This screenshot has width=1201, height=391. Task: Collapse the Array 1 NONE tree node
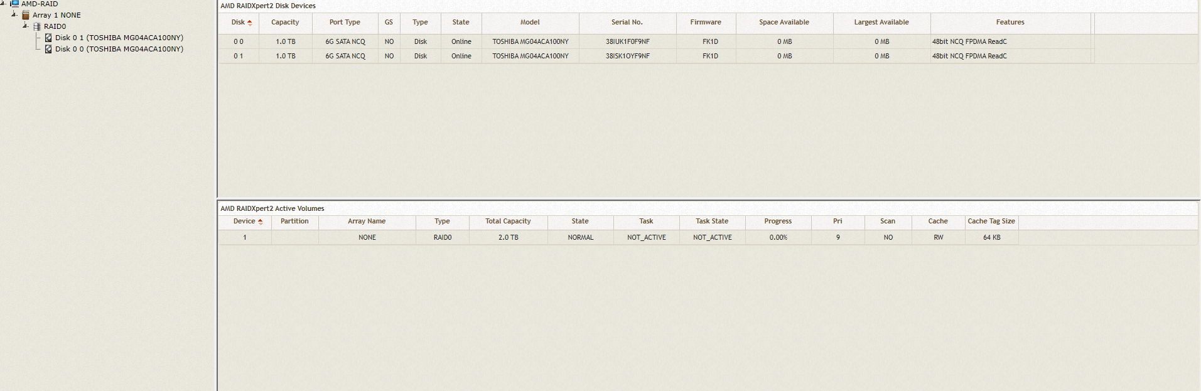(14, 14)
